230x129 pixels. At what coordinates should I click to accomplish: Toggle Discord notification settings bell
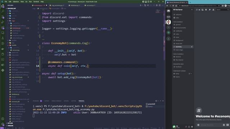(206, 10)
